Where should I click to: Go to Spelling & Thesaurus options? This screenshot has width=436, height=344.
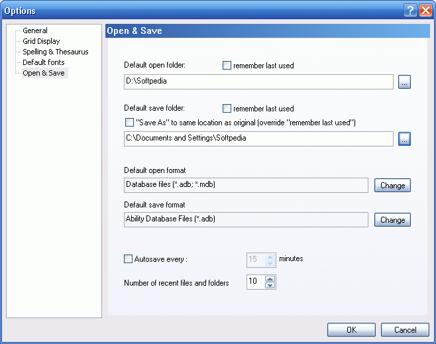56,52
